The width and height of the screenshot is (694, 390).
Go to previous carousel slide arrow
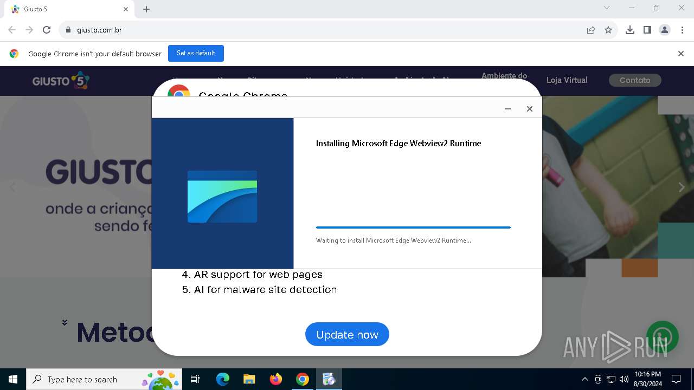[x=12, y=187]
